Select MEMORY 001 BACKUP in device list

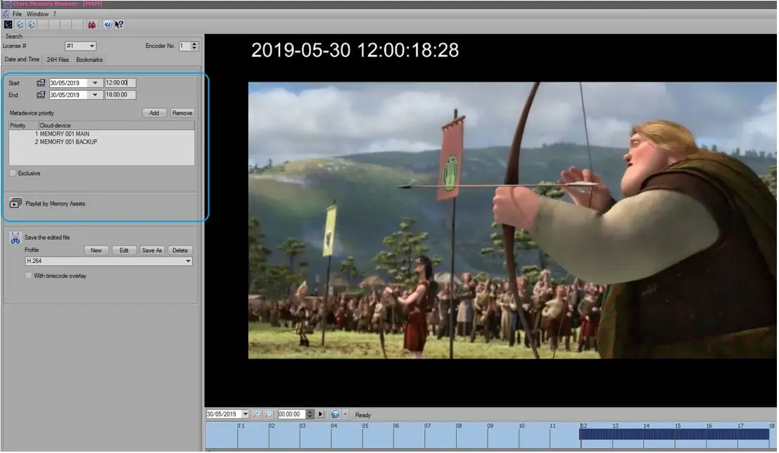click(x=68, y=142)
